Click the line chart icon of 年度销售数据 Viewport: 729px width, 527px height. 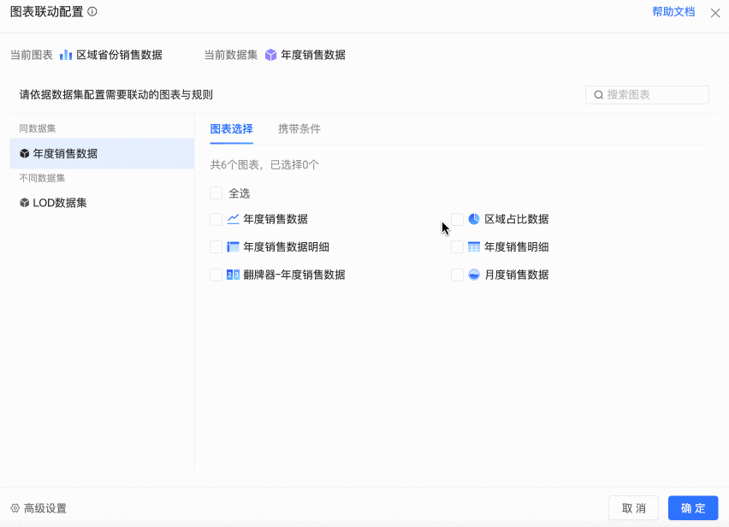pyautogui.click(x=233, y=219)
